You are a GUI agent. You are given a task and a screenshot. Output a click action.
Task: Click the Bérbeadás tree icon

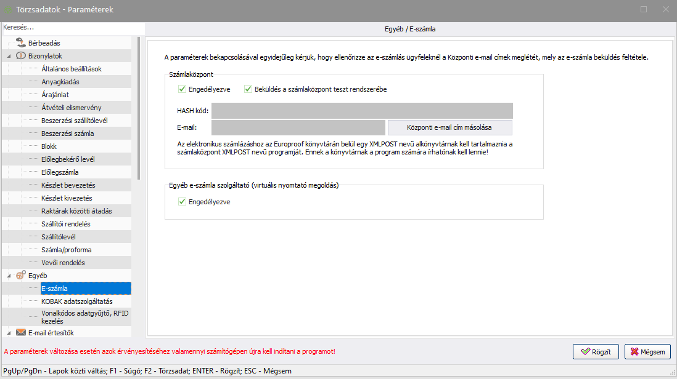(x=20, y=42)
